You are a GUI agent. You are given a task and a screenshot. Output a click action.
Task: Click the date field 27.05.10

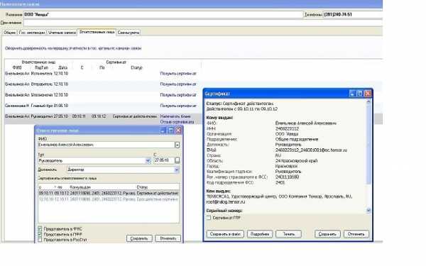(x=164, y=160)
